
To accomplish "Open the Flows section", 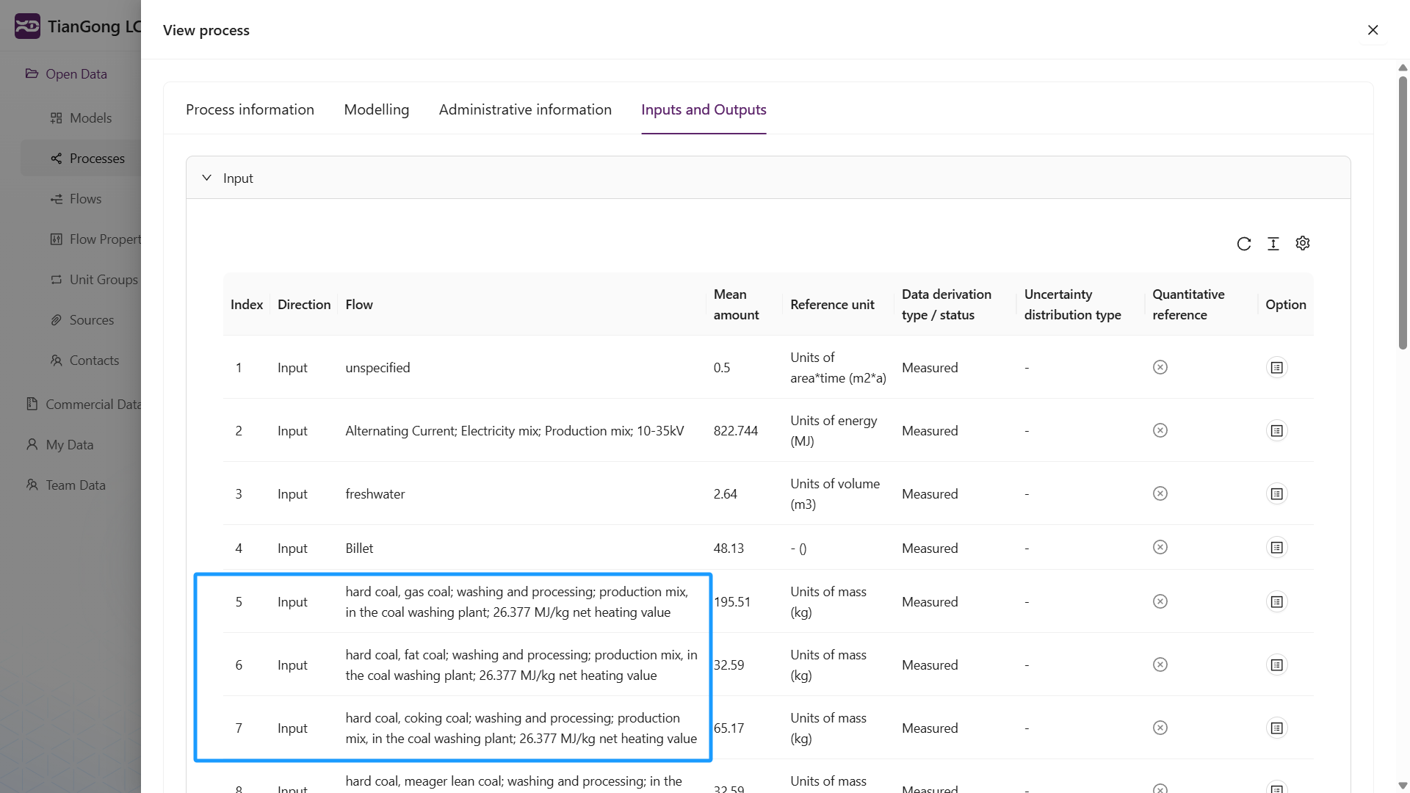I will pos(57,198).
